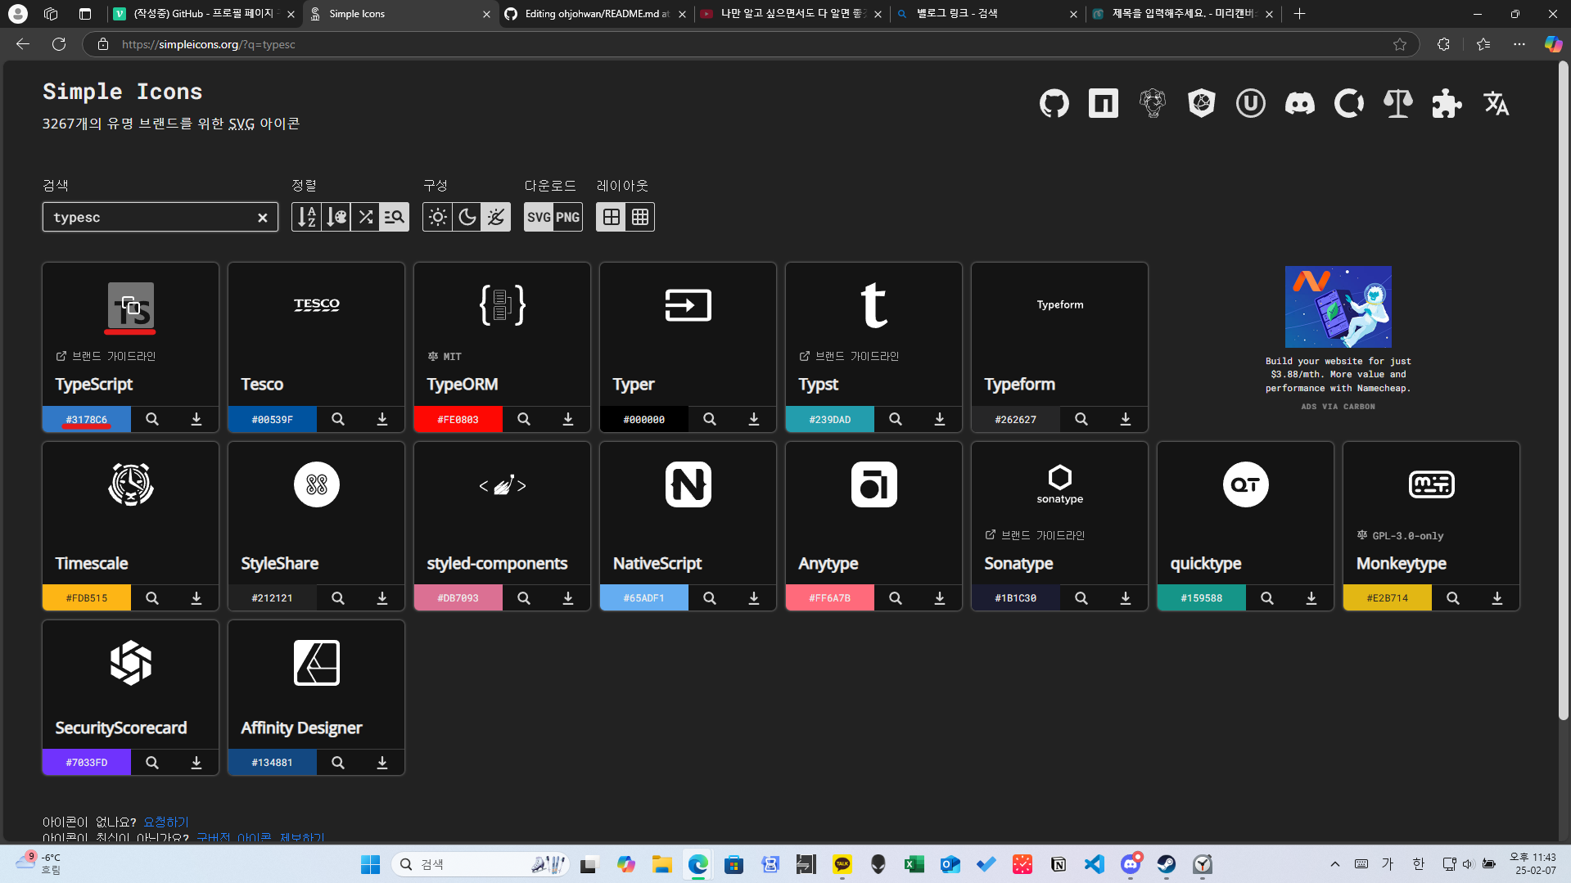Download the quicktype icon
This screenshot has height=883, width=1571.
(1311, 598)
